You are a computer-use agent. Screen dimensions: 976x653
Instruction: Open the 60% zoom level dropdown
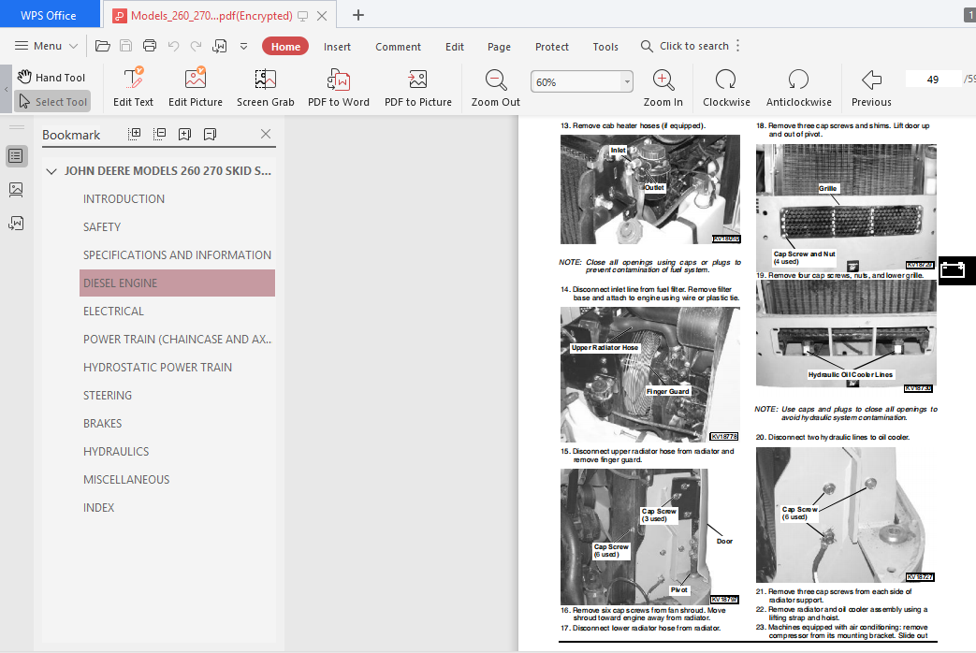[x=627, y=81]
